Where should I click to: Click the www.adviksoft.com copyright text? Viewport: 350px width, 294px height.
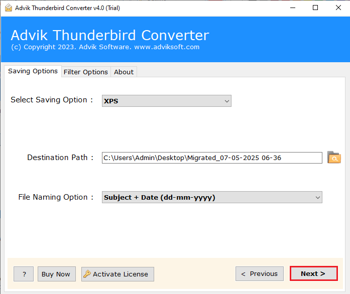click(x=167, y=47)
